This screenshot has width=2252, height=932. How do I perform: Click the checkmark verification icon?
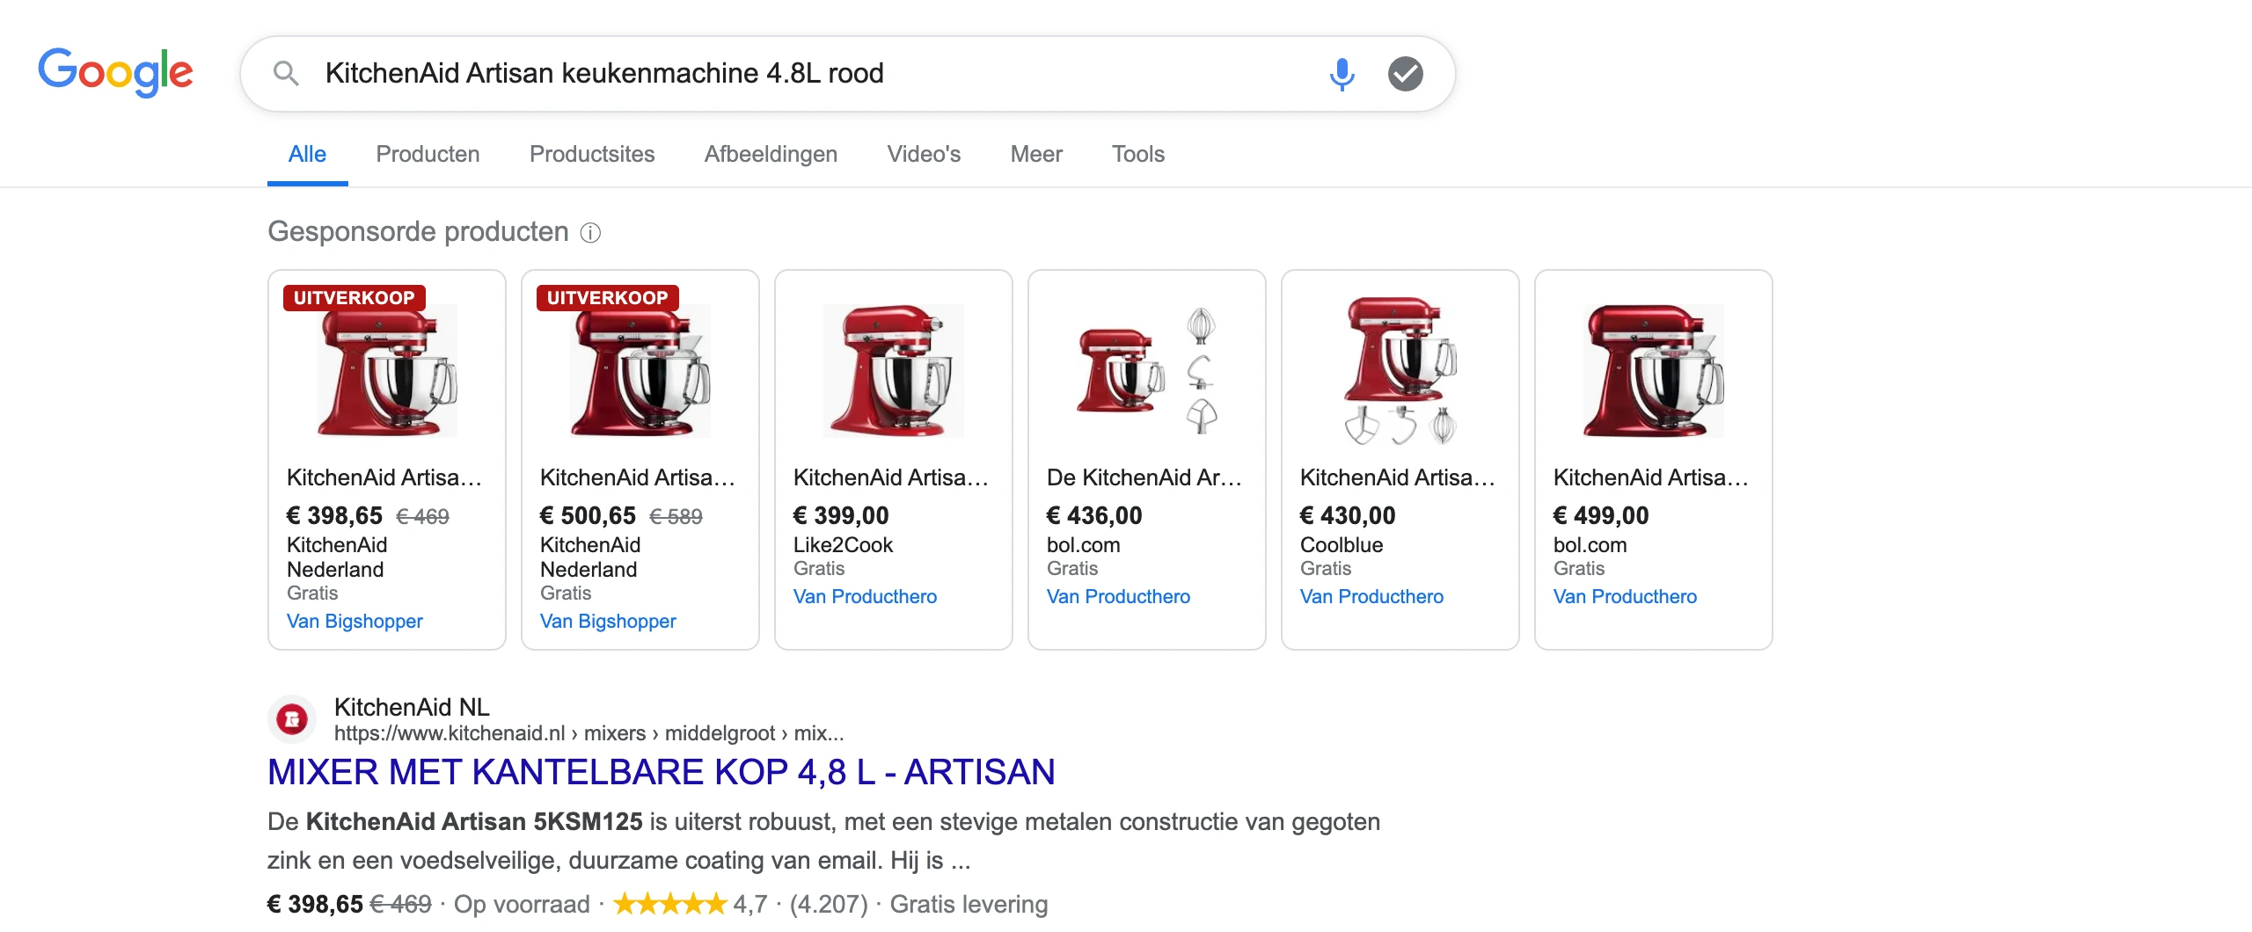1406,73
